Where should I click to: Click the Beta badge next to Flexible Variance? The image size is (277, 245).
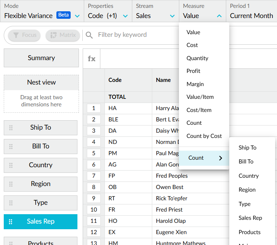[x=64, y=15]
